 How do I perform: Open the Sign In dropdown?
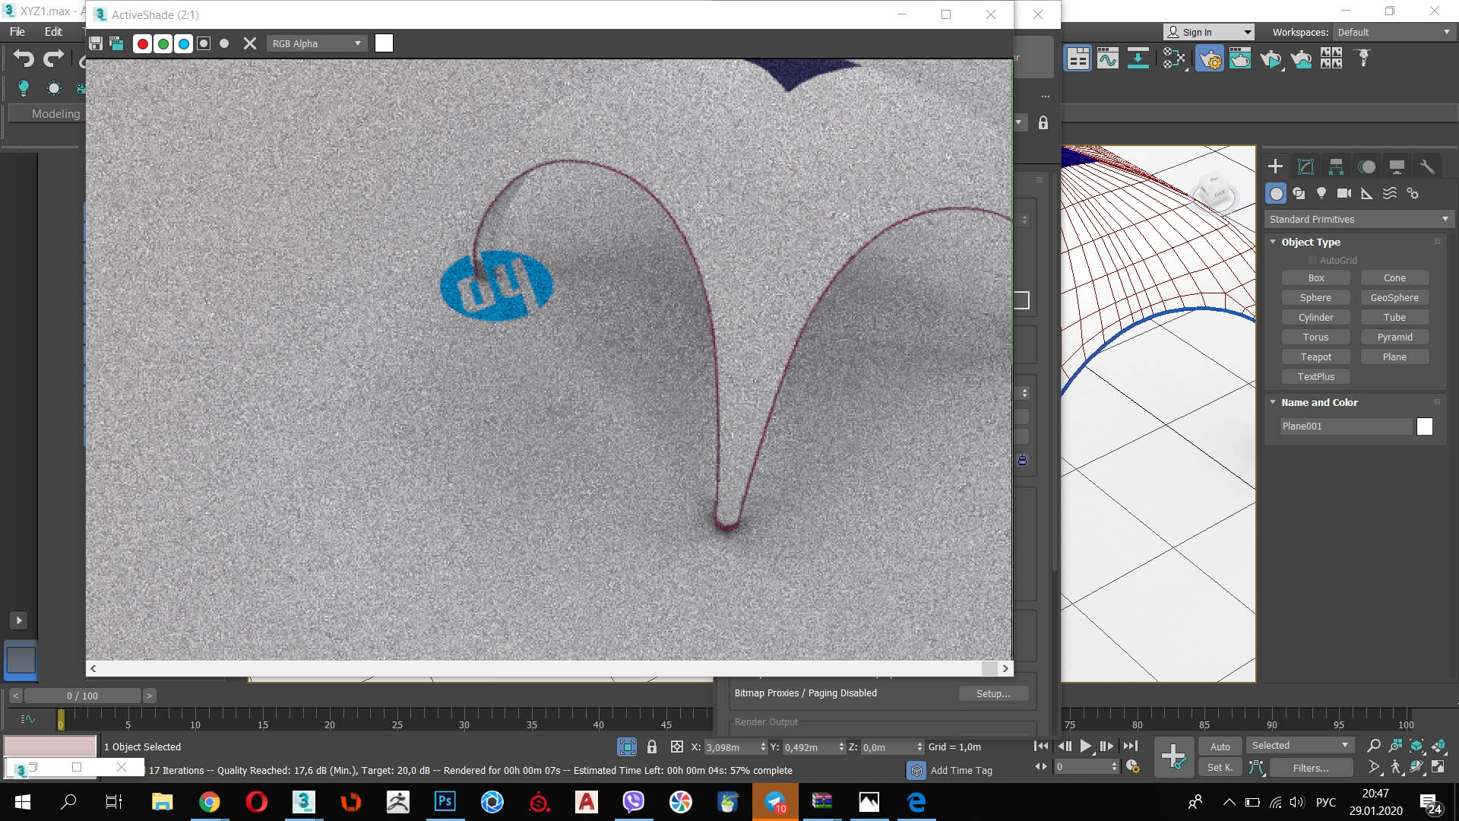pos(1208,32)
